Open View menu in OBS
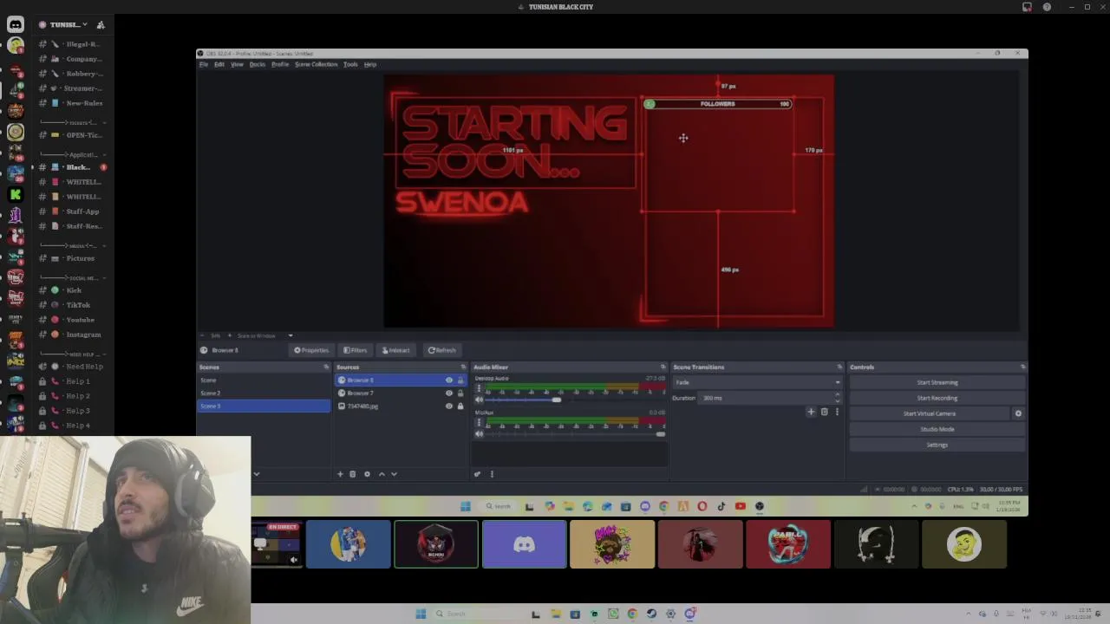Image resolution: width=1110 pixels, height=624 pixels. 237,64
